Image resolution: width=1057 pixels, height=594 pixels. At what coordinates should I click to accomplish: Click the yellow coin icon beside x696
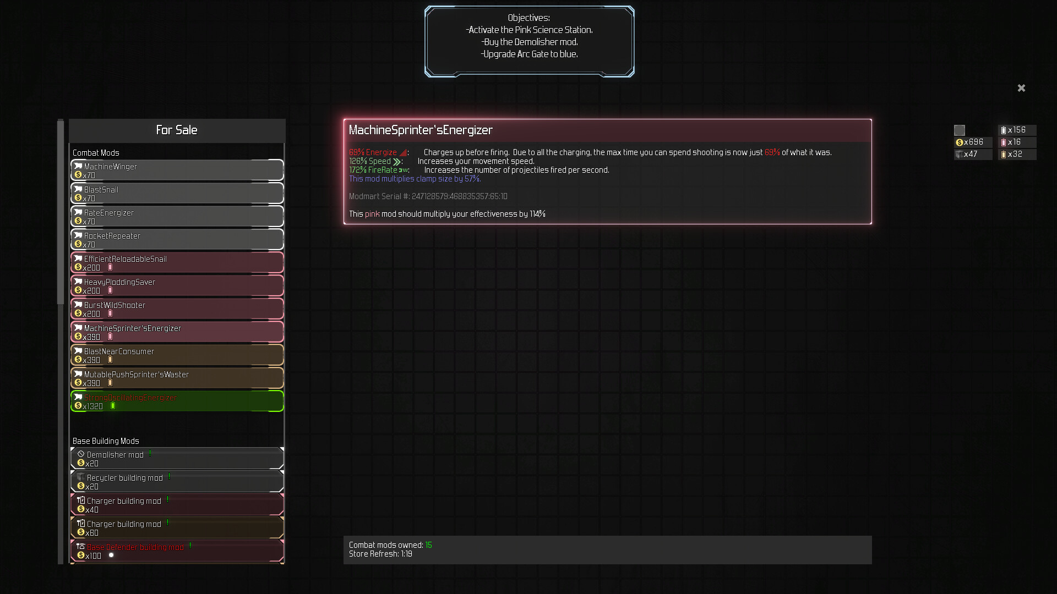(960, 142)
